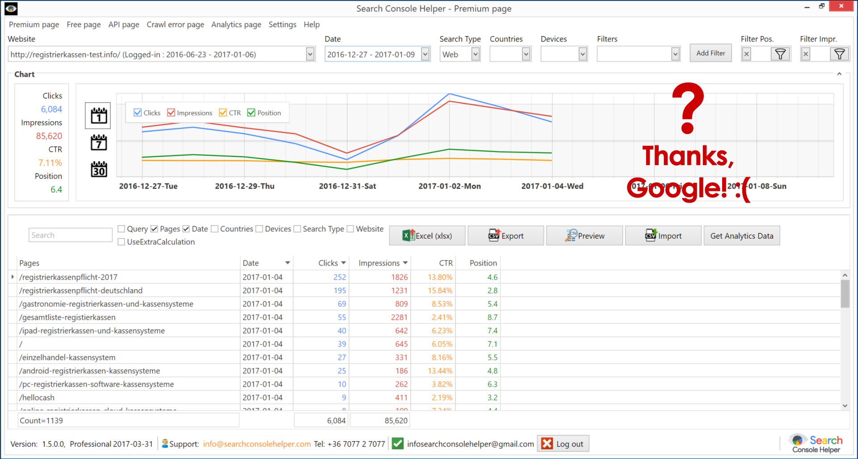Click the green checkmark account status icon
Screen dimensions: 858x459
(397, 444)
